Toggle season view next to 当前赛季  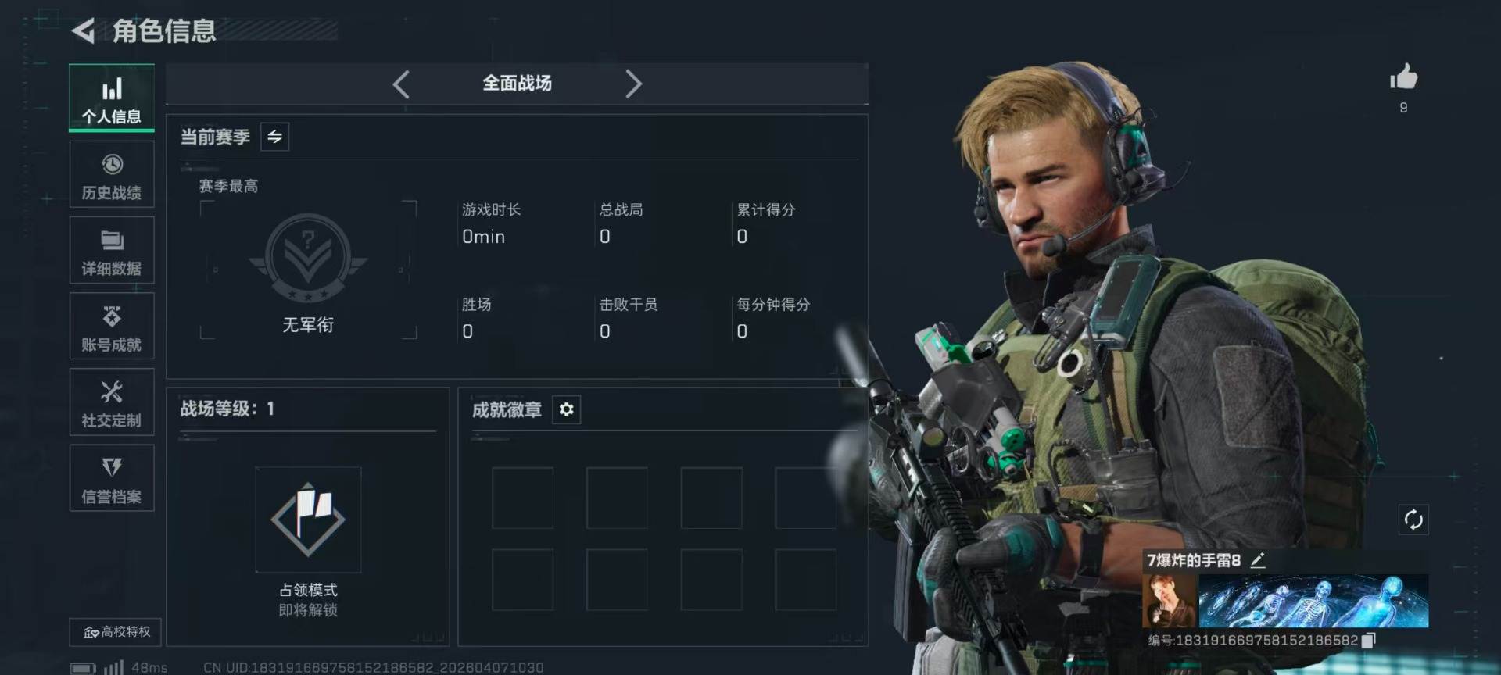[x=274, y=137]
